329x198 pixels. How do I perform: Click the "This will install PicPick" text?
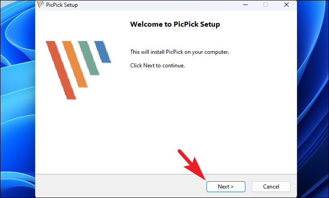click(x=179, y=52)
